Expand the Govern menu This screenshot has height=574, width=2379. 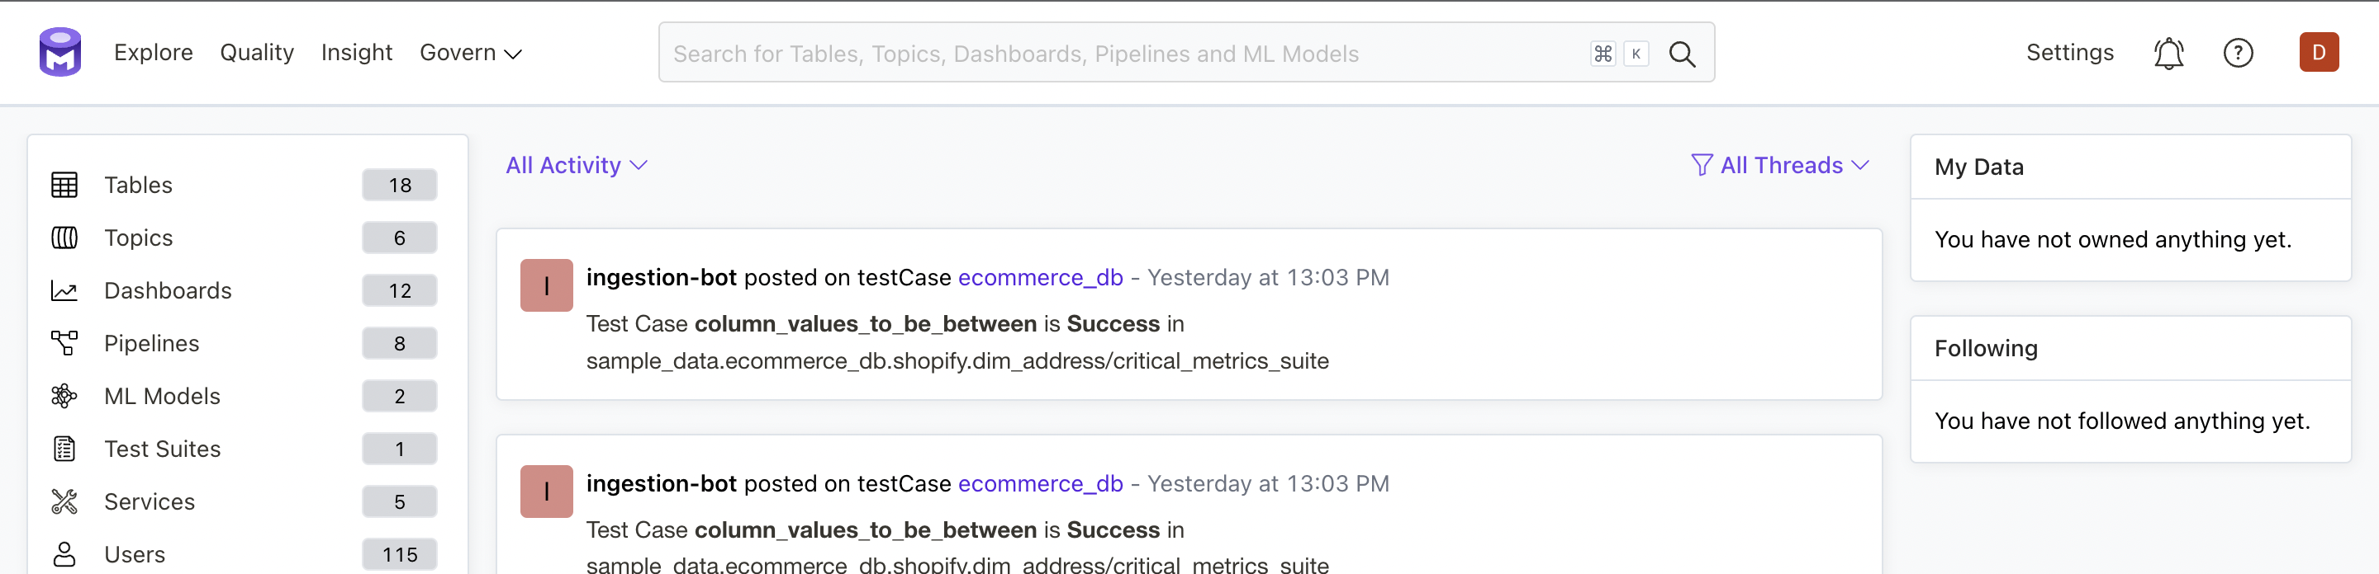click(471, 53)
